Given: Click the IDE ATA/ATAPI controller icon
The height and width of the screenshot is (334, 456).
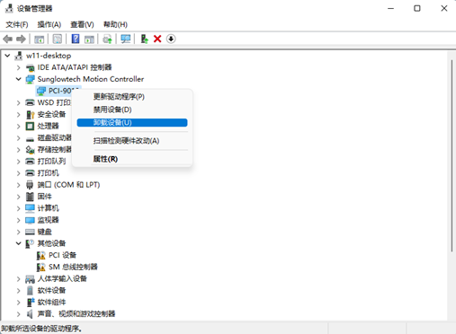Looking at the screenshot, I should [x=30, y=67].
